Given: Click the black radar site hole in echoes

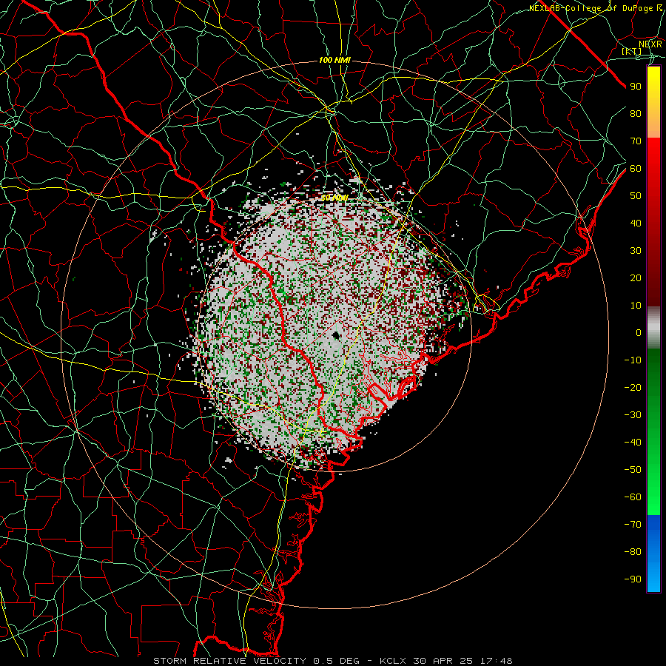Looking at the screenshot, I should pyautogui.click(x=337, y=337).
